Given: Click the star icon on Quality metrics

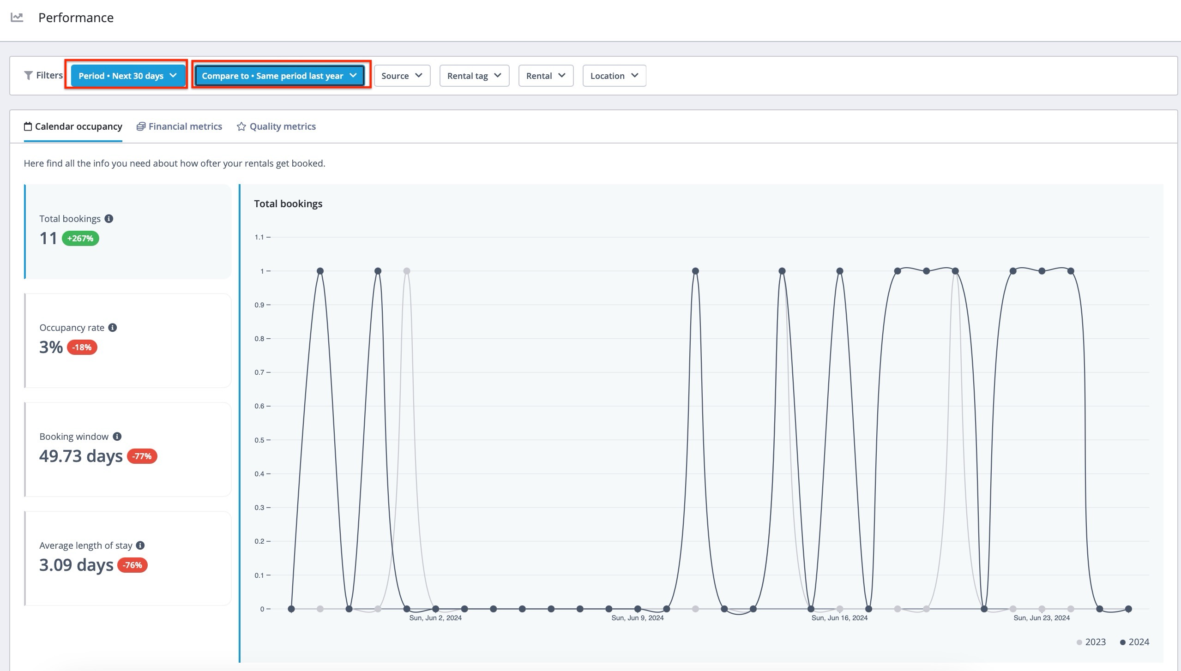Looking at the screenshot, I should [x=241, y=126].
